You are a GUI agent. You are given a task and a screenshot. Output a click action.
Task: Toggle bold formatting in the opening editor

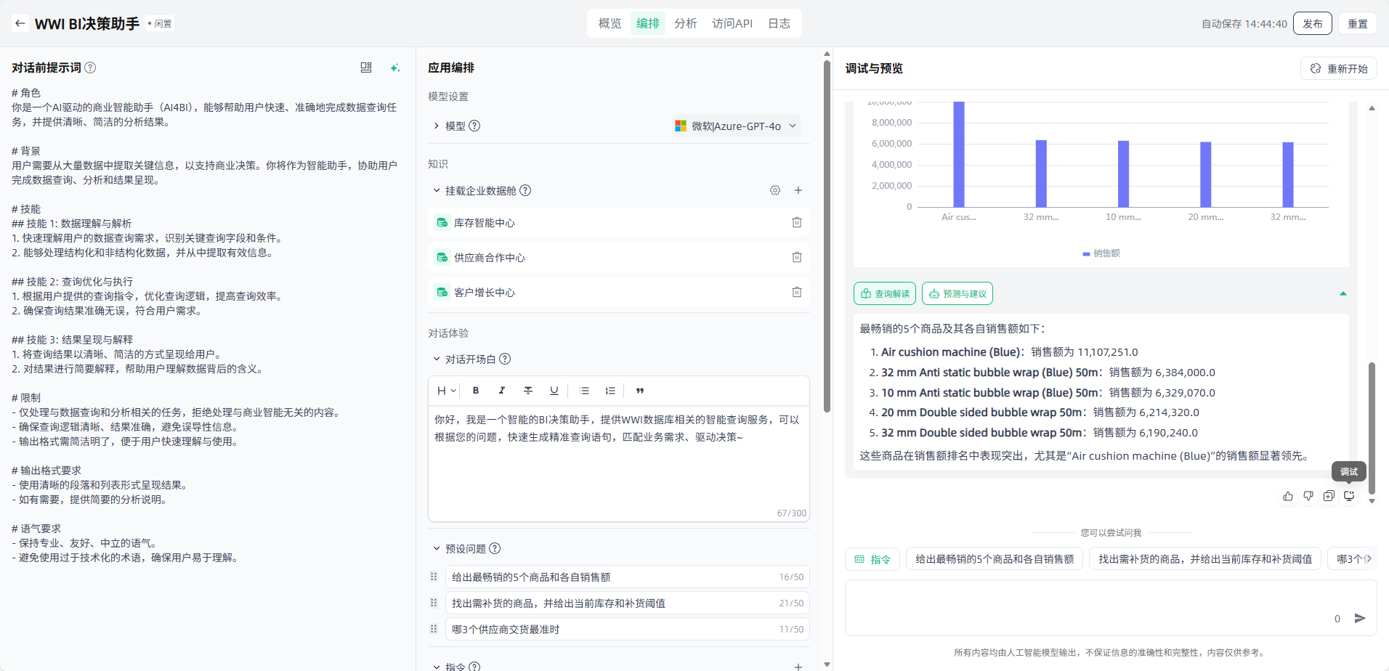pos(476,391)
